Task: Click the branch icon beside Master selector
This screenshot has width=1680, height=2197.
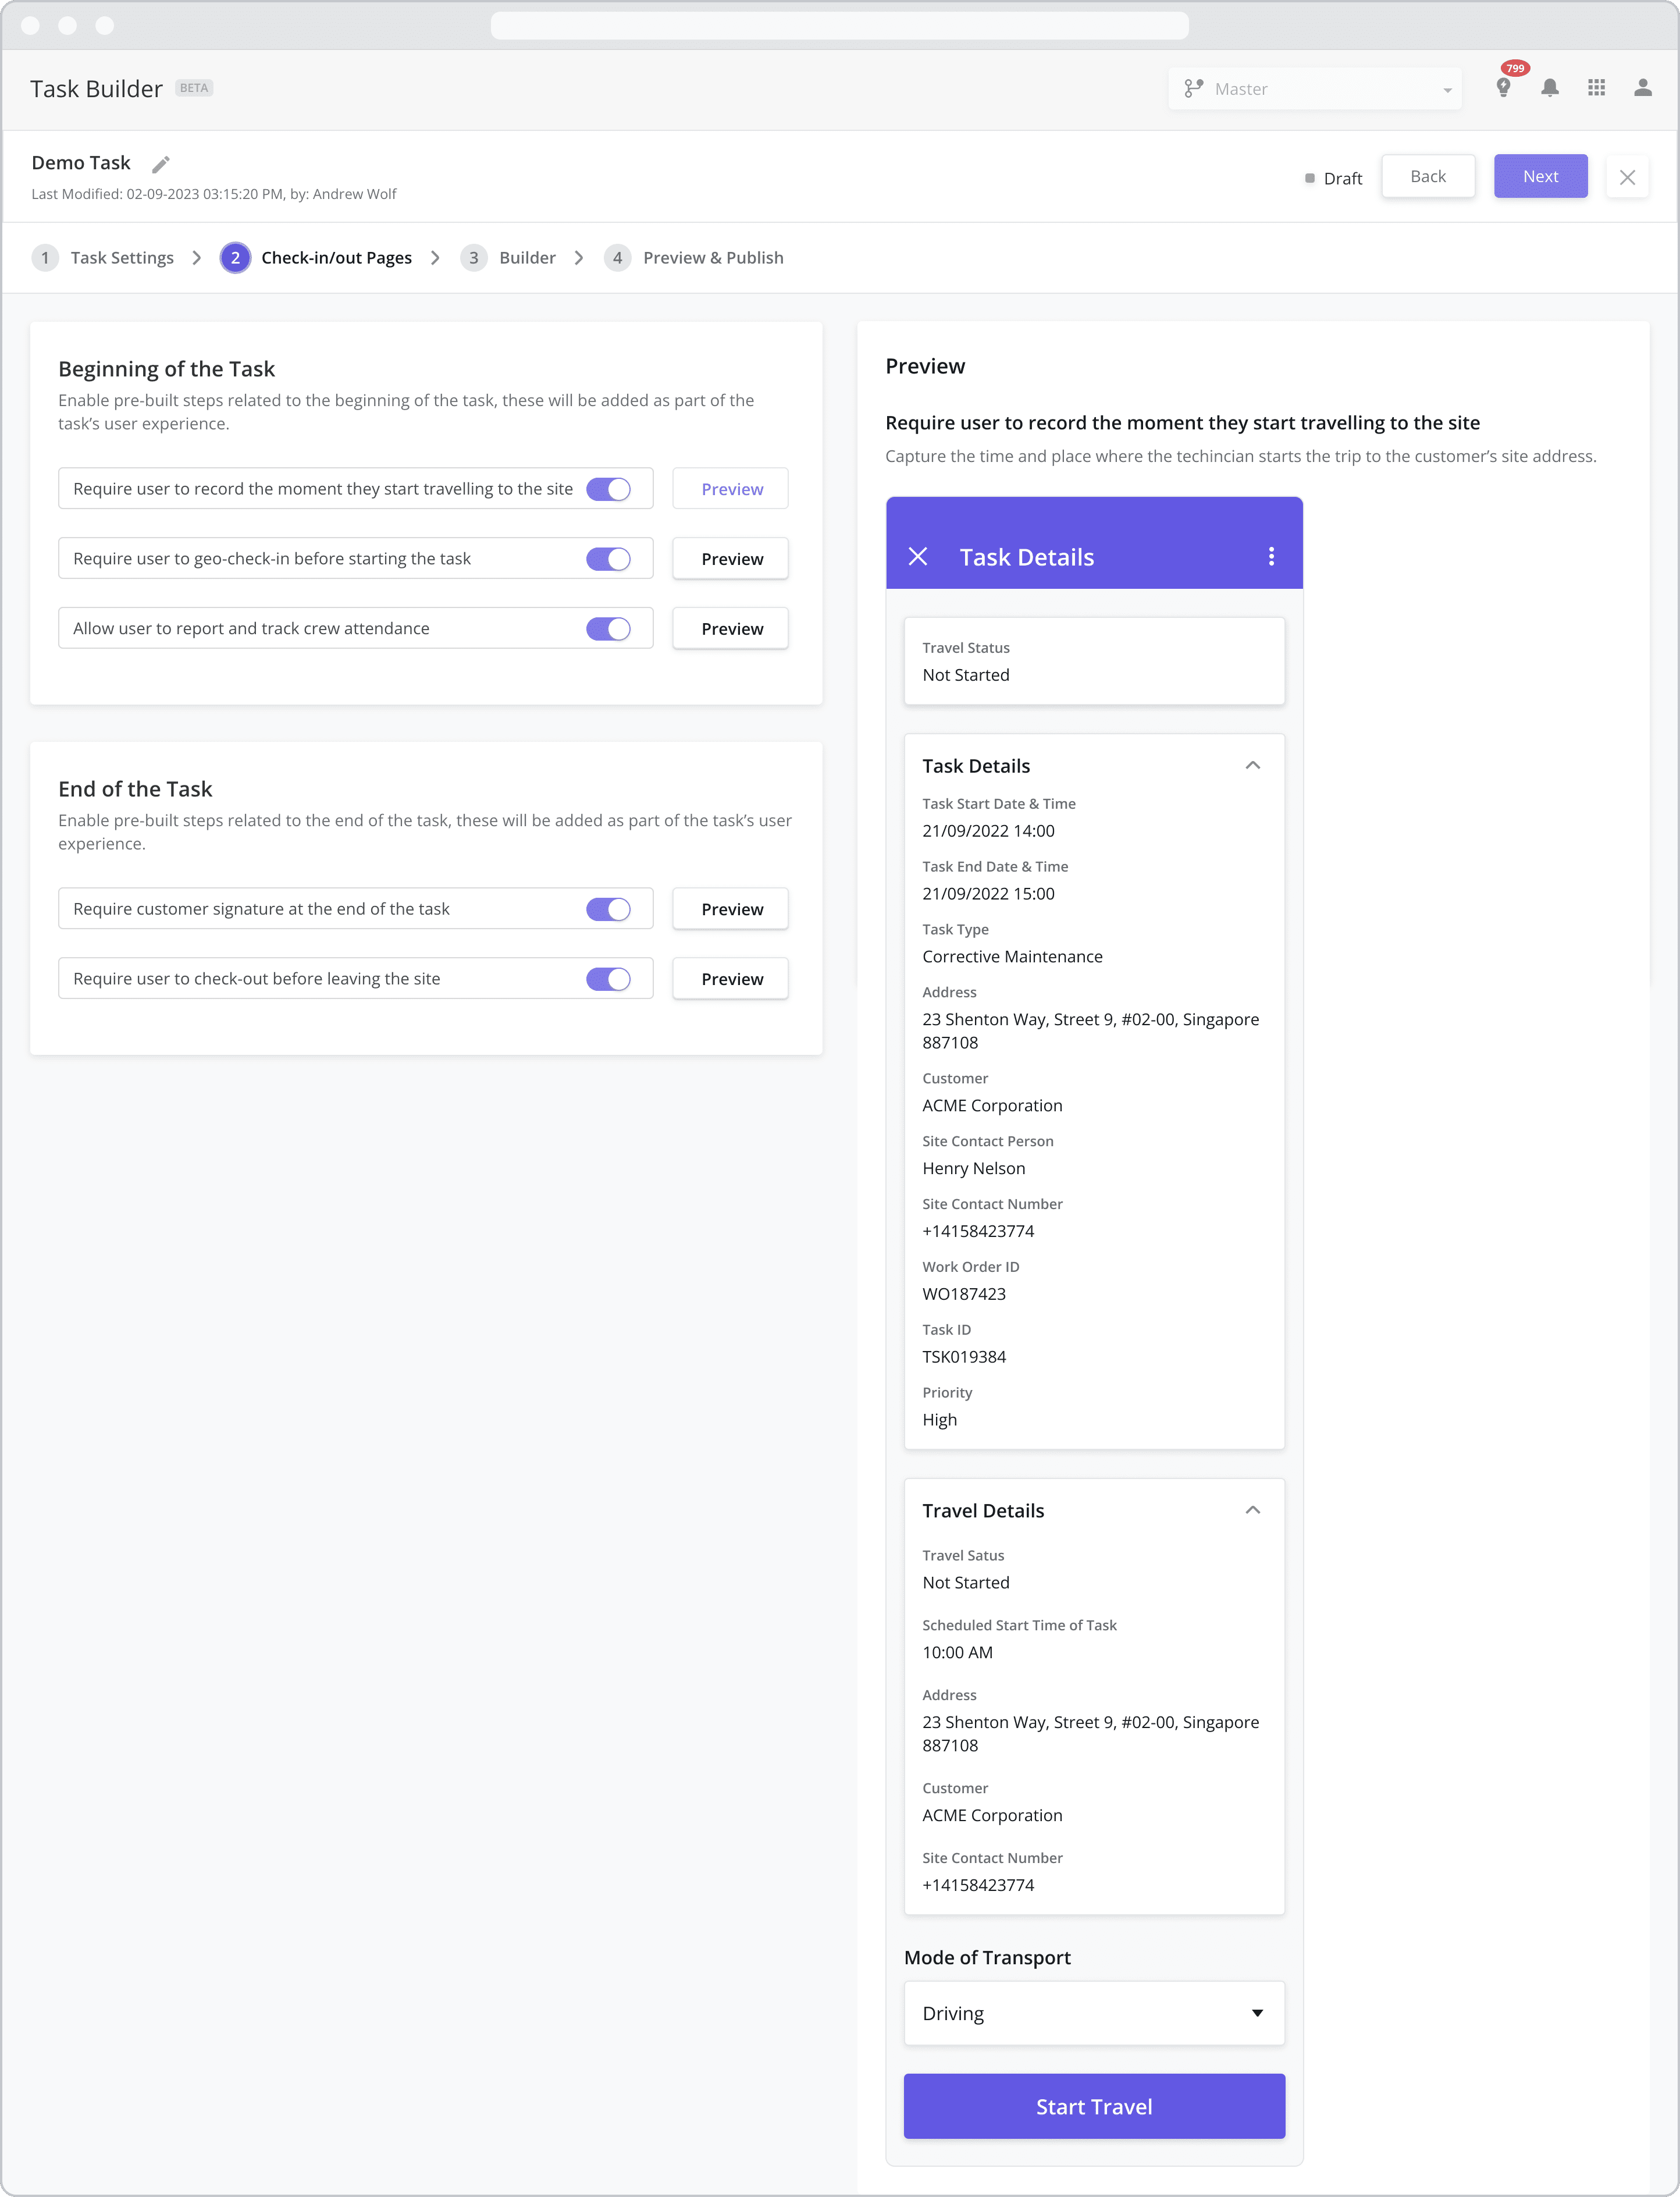Action: (1194, 88)
